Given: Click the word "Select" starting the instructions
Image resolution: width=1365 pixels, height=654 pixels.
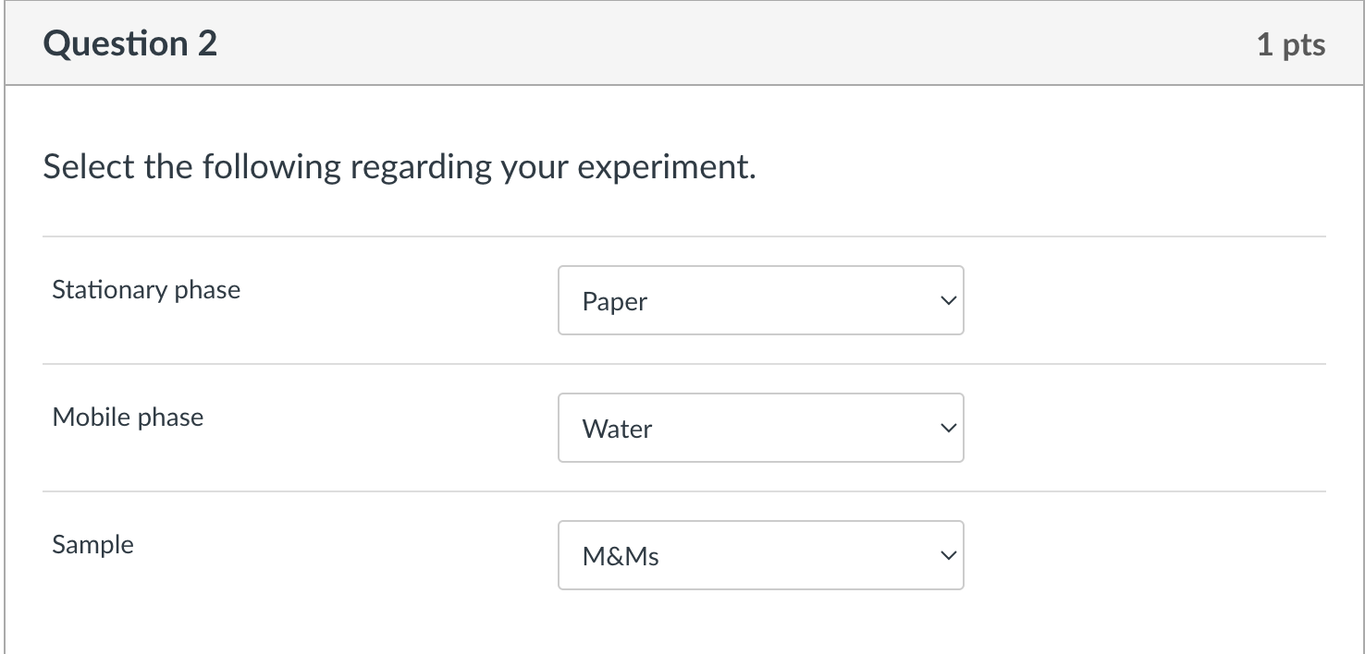Looking at the screenshot, I should [x=89, y=167].
